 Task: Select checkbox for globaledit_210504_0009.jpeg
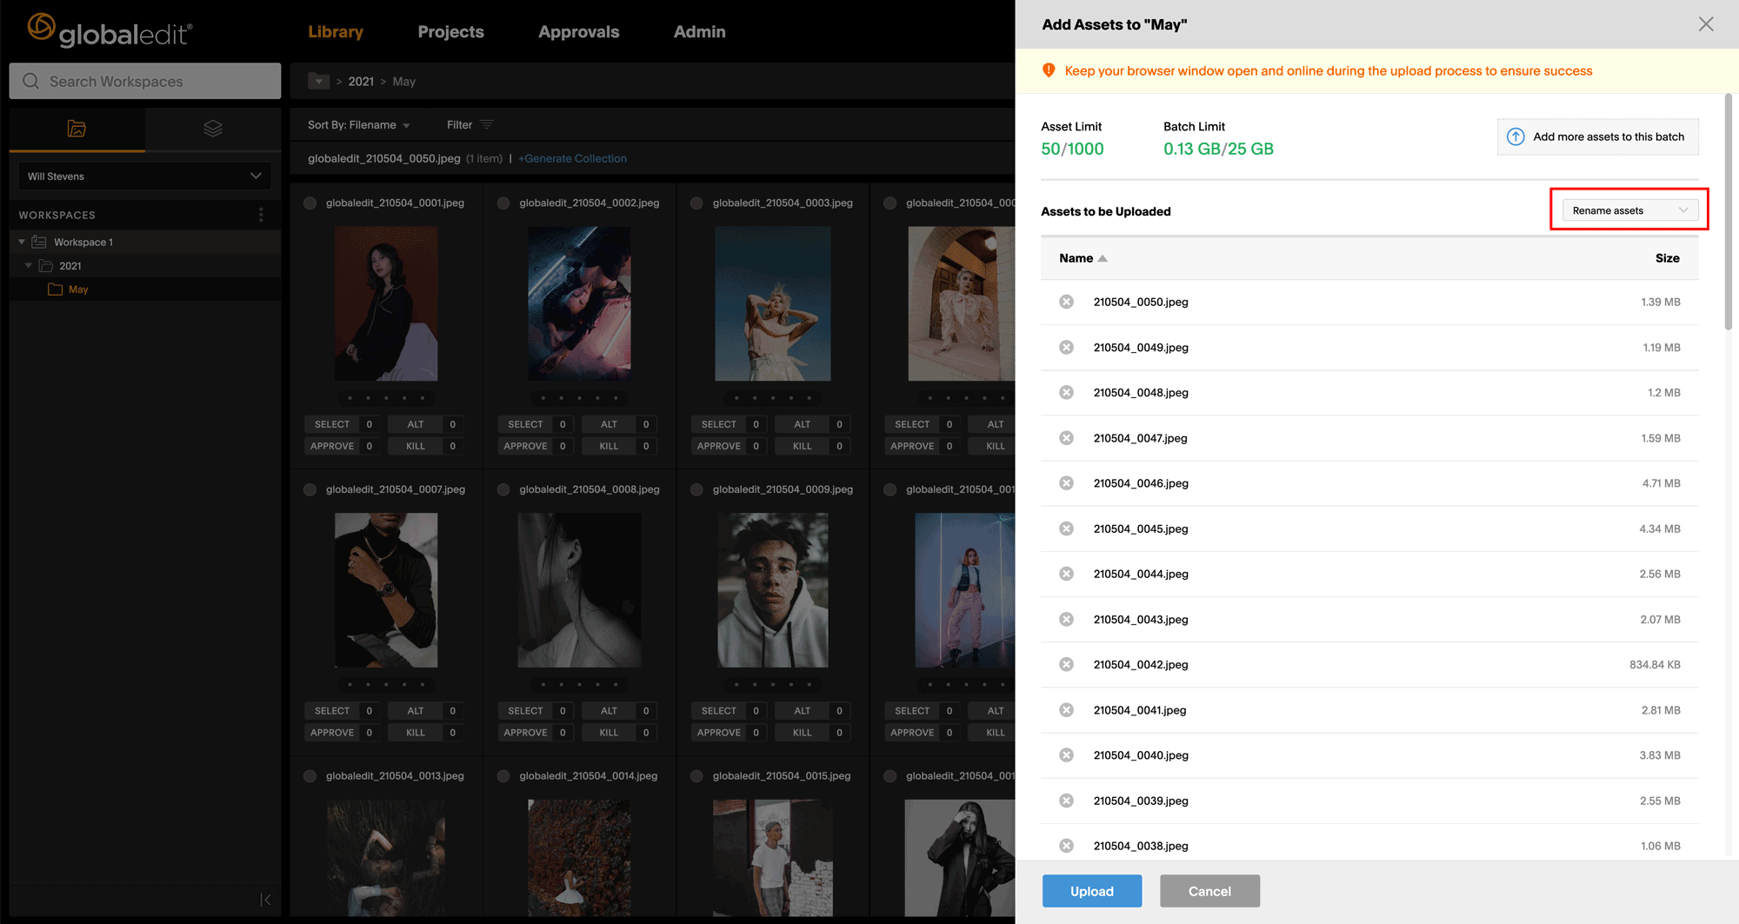point(696,490)
